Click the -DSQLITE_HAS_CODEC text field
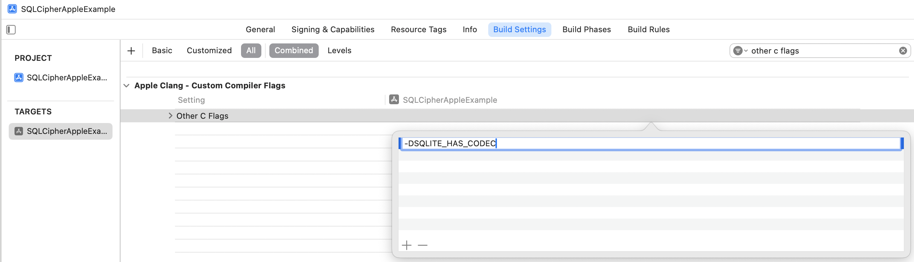Viewport: 914px width, 262px height. coord(651,144)
